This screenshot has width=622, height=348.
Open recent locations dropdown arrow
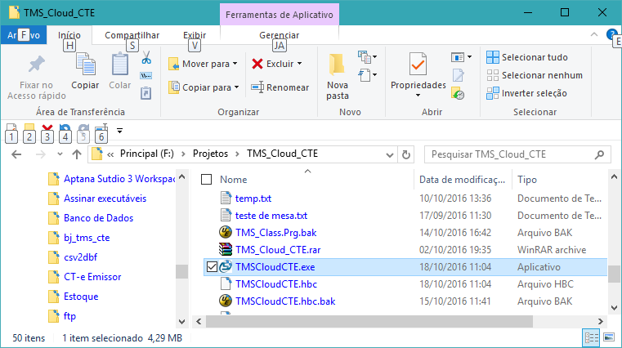60,154
